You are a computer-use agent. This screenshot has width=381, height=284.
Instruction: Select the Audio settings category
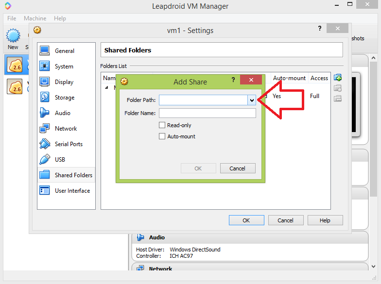coord(66,113)
